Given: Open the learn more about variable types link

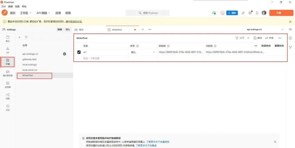Looking at the screenshot, I should [x=158, y=142].
